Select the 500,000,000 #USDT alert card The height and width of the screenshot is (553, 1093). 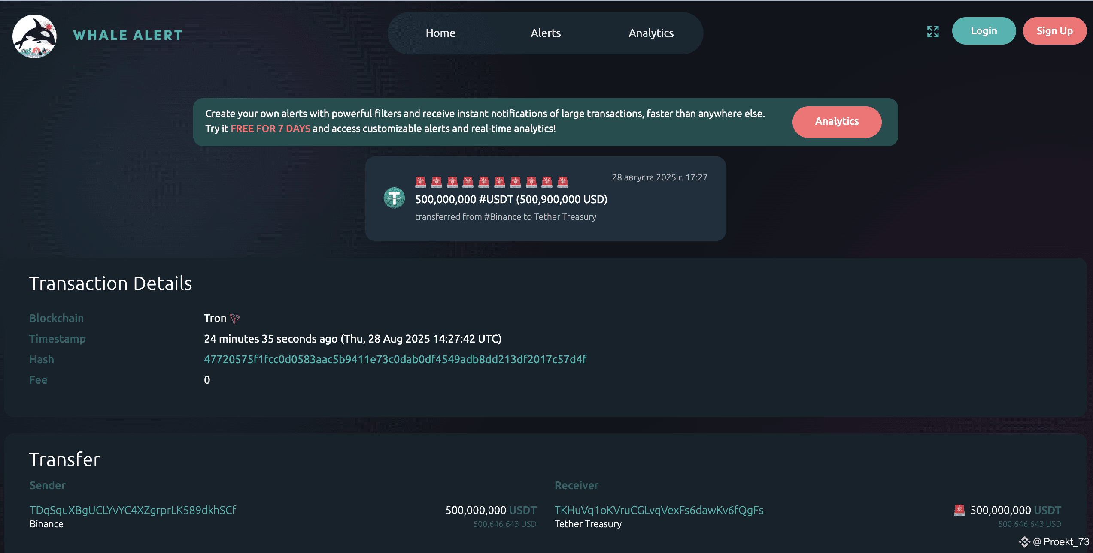tap(545, 198)
